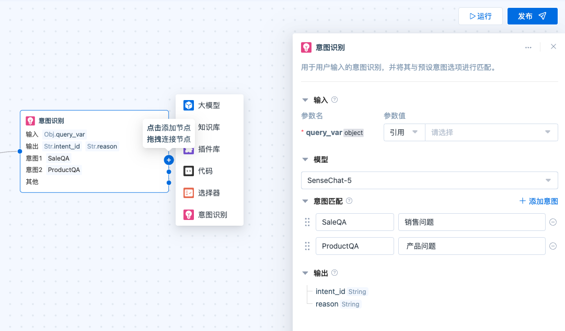
Task: Click the blue plus add-node handle
Action: coord(169,160)
